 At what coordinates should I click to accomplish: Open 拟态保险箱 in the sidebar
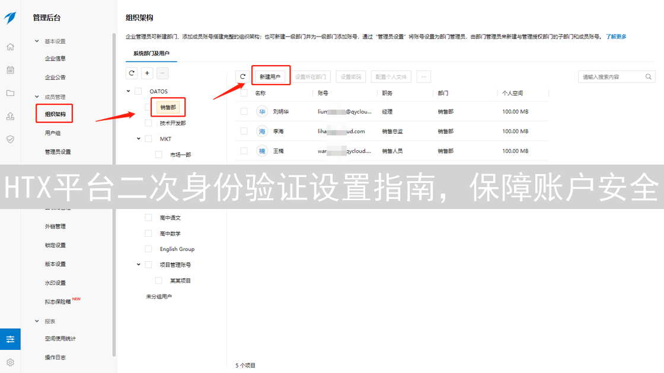[58, 302]
